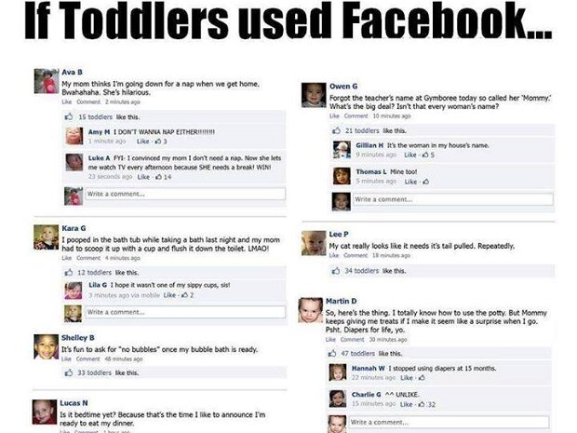
Task: Click thumbs-up icon on Luke A's comment
Action: click(158, 177)
